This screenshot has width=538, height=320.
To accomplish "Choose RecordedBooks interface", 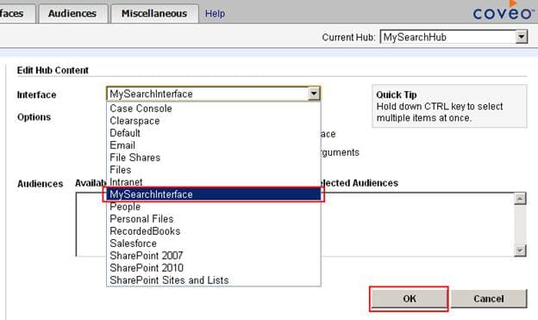I will coord(214,231).
